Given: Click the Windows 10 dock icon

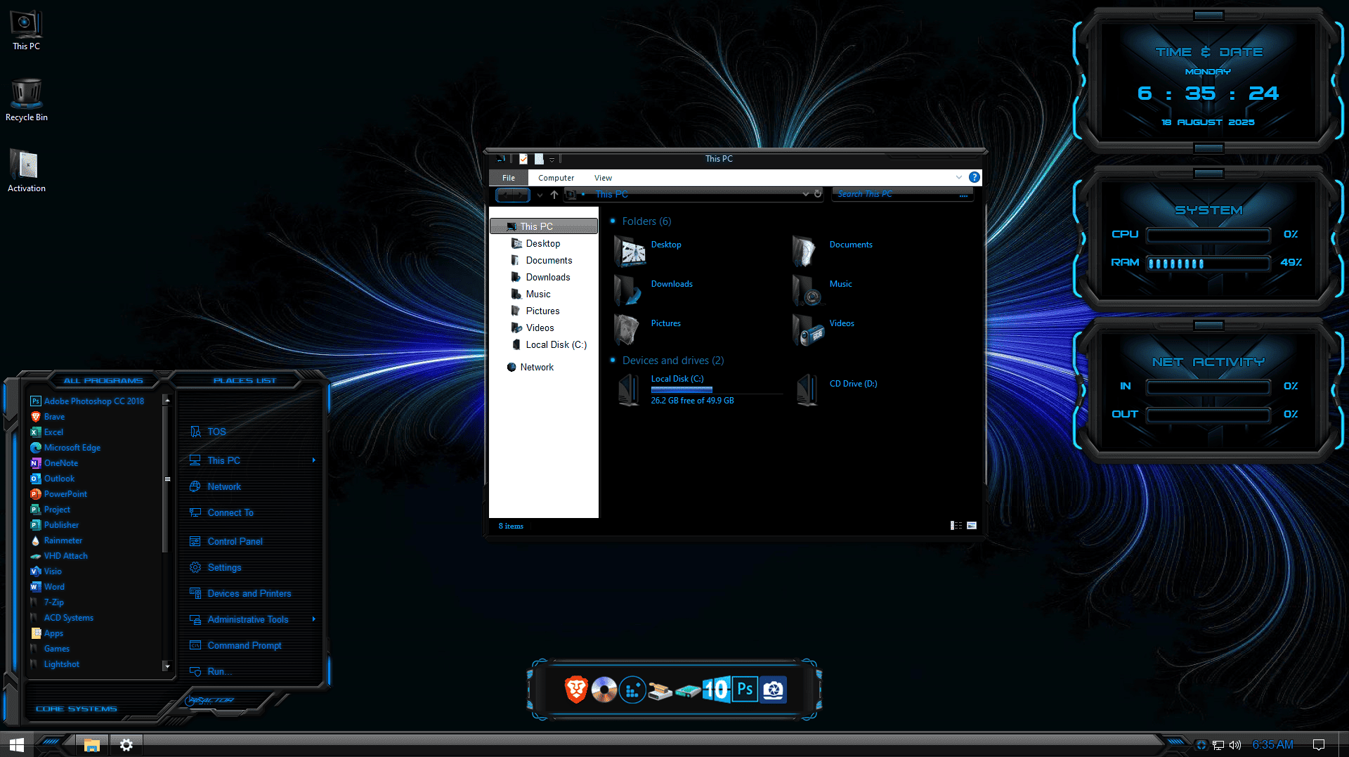Looking at the screenshot, I should 716,690.
